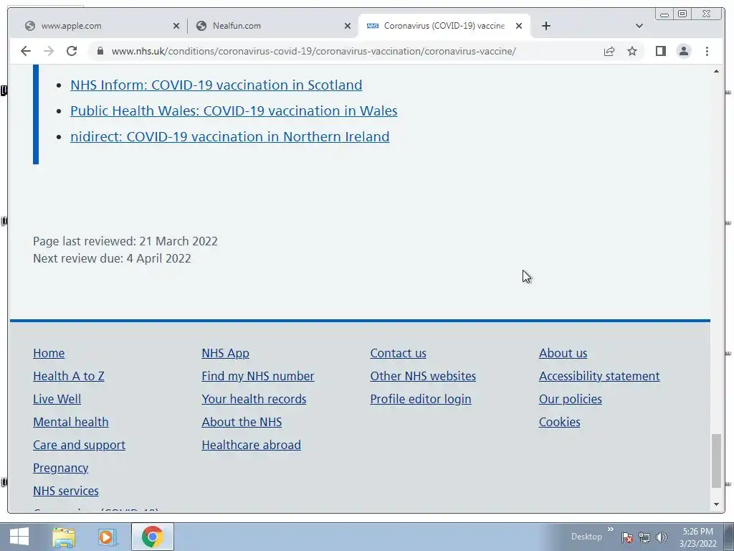The image size is (734, 551).
Task: Open Public Health Wales vaccination link
Action: click(x=234, y=110)
